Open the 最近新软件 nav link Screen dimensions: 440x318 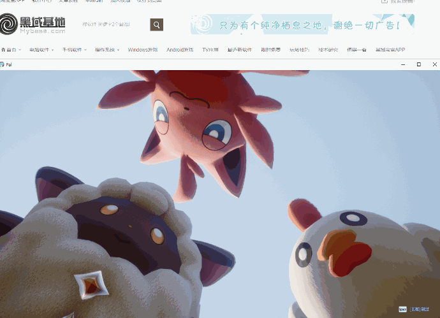(x=240, y=50)
